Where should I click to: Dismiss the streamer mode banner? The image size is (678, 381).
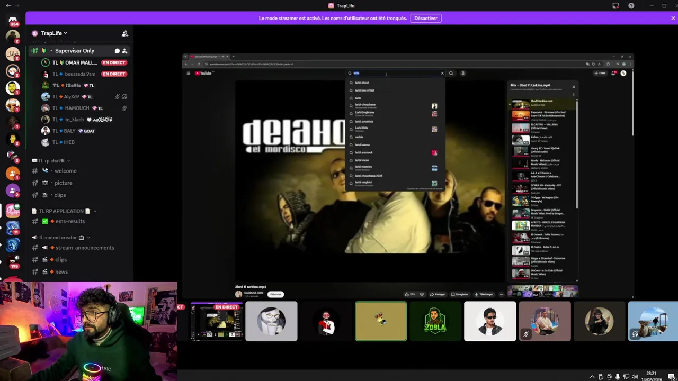(x=673, y=18)
